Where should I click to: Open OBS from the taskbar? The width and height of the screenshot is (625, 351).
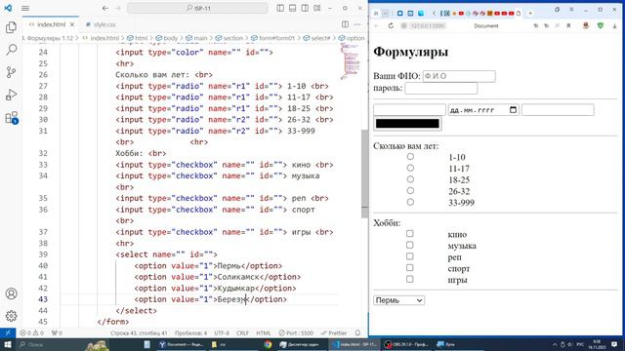[406, 344]
